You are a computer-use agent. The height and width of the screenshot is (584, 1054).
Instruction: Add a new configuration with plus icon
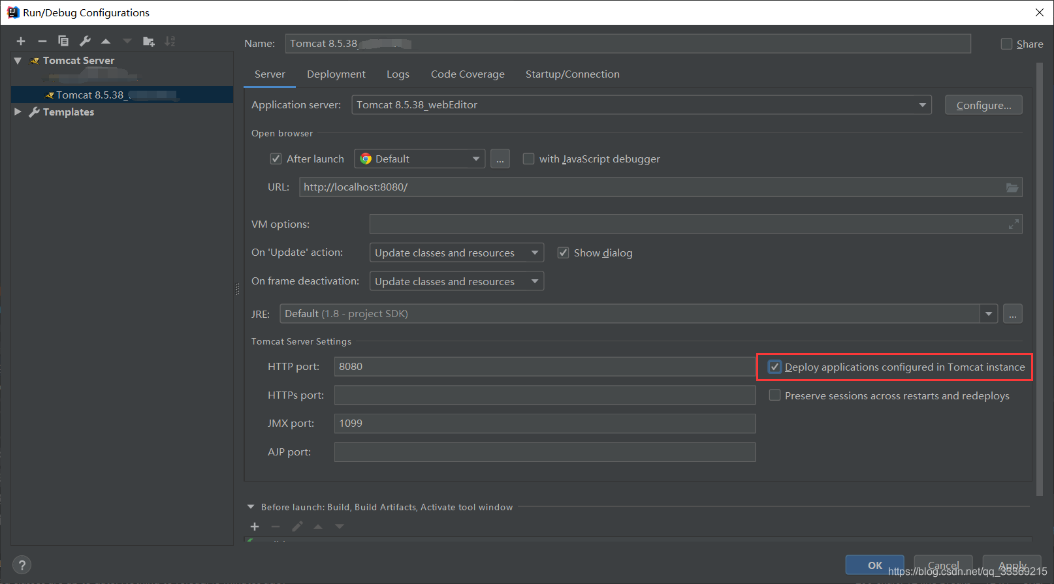coord(21,41)
